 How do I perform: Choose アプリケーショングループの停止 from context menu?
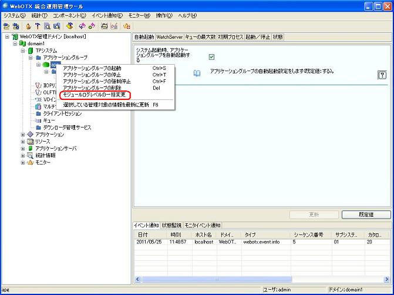coord(92,75)
